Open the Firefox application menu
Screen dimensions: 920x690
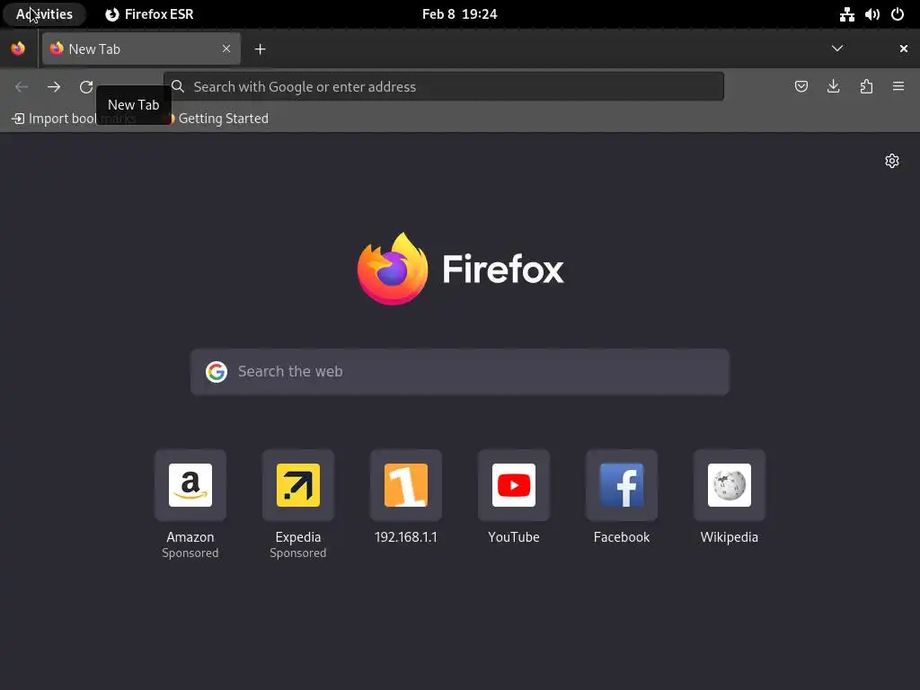(x=898, y=87)
